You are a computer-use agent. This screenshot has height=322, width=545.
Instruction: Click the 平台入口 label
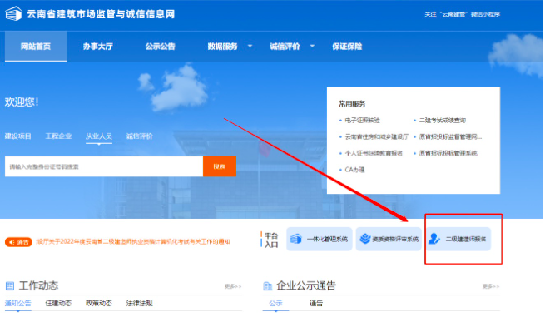click(x=271, y=240)
